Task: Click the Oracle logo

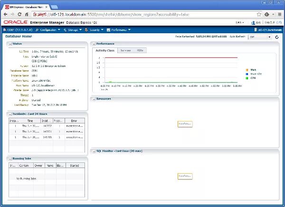Action: [16, 22]
